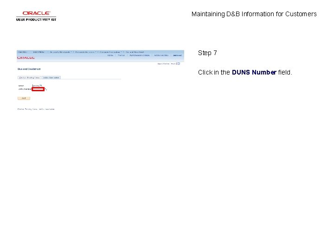Click the Sign out link
Image resolution: width=334 pixels, height=250 pixels.
click(x=177, y=55)
